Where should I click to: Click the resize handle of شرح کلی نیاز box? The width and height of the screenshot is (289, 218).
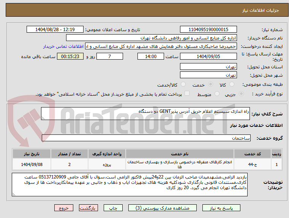click(43, 118)
